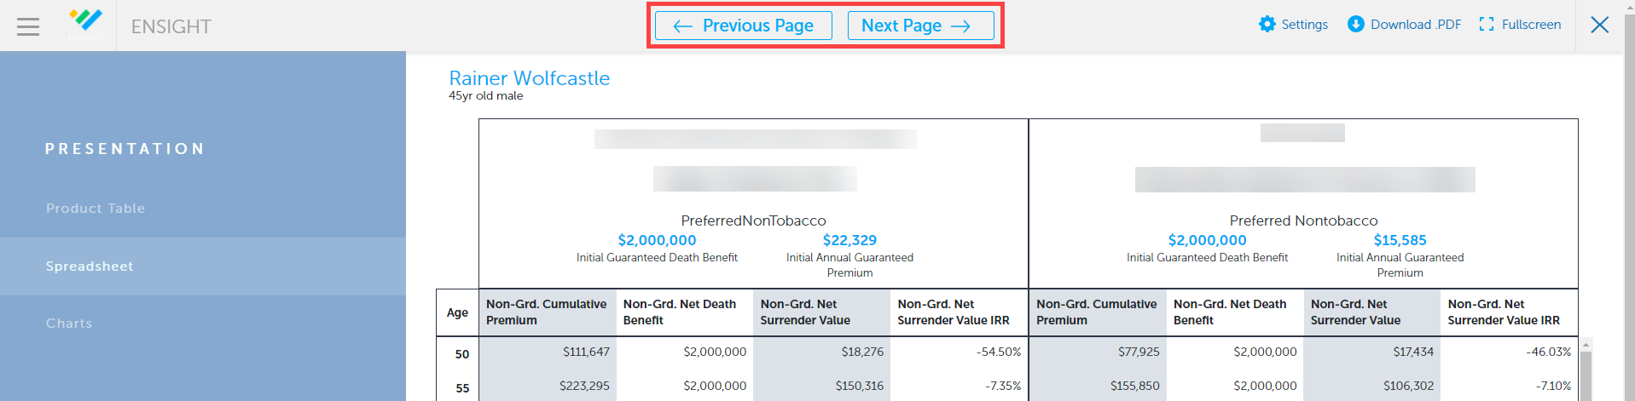This screenshot has width=1635, height=401.
Task: Click the 45yr old male subtitle
Action: pyautogui.click(x=486, y=96)
